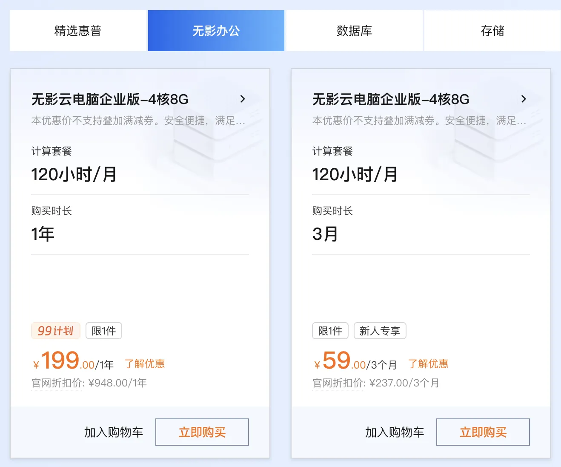Select the 3月 purchase duration value
Image resolution: width=561 pixels, height=467 pixels.
325,234
